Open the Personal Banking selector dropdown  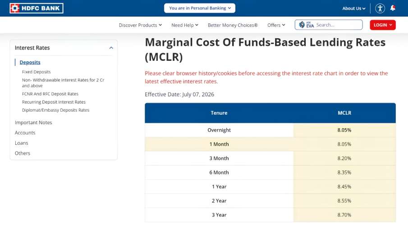click(x=200, y=8)
